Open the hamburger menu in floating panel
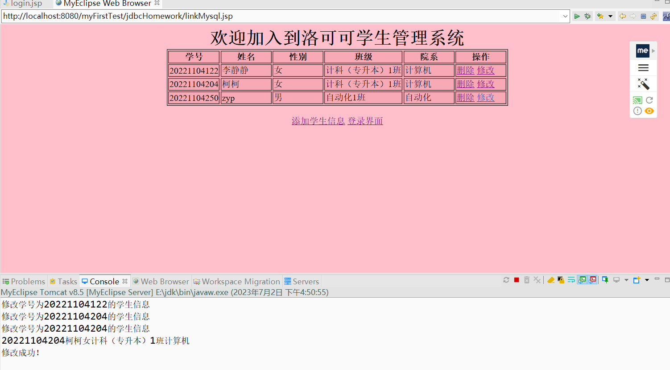Image resolution: width=670 pixels, height=370 pixels. click(643, 68)
